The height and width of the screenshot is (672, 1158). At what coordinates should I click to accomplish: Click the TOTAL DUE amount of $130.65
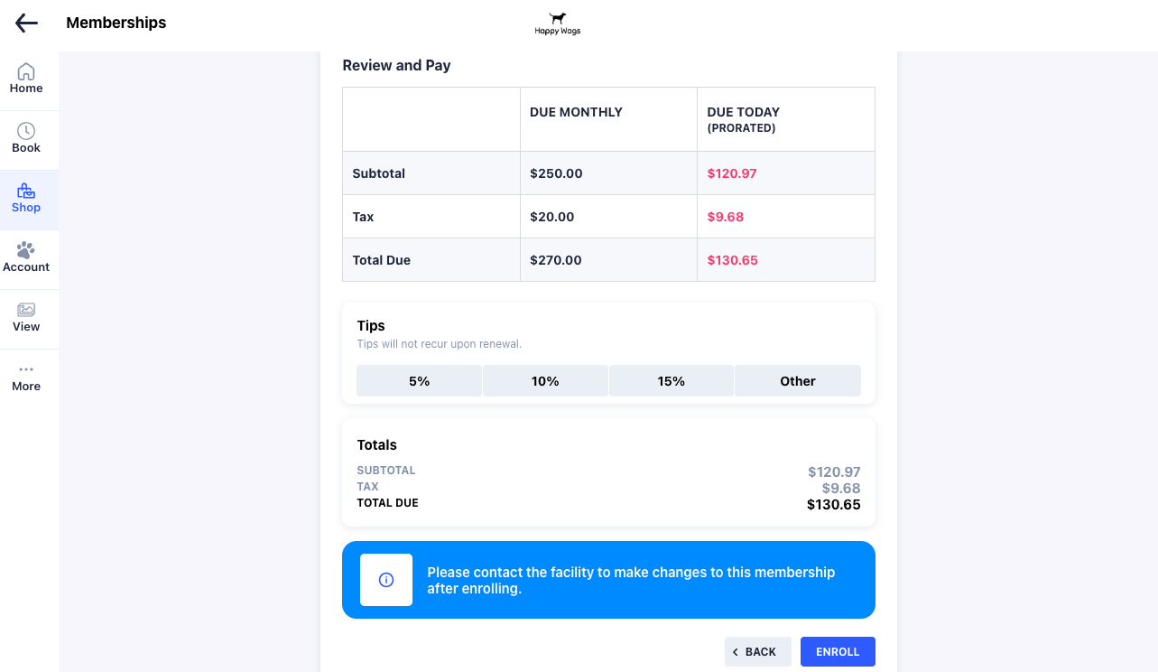(x=834, y=505)
